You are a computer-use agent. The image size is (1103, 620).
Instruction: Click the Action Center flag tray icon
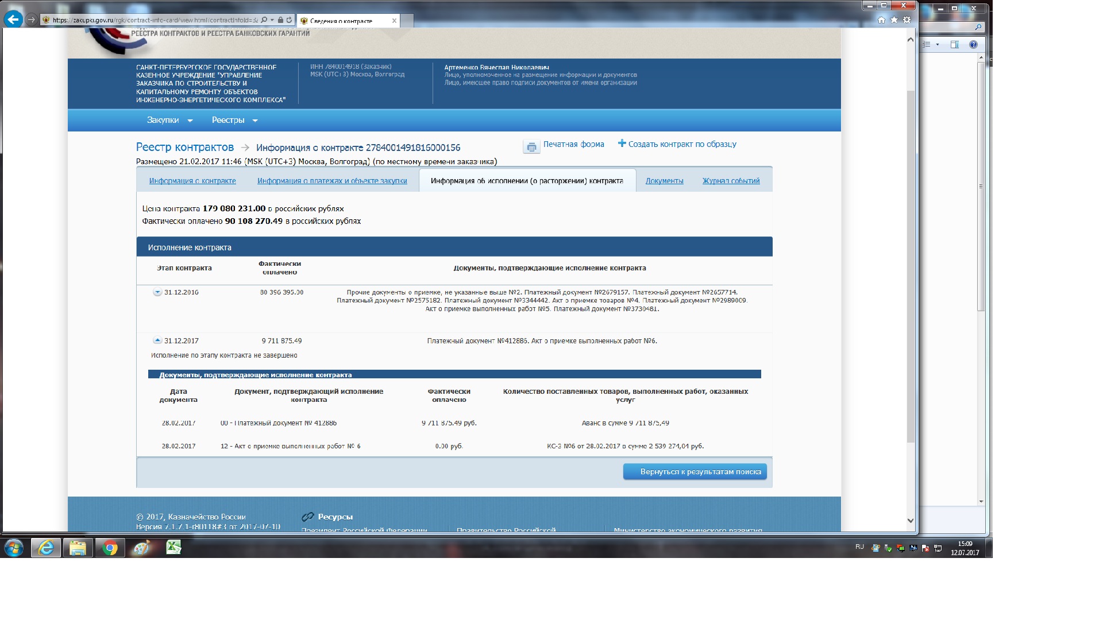[925, 548]
